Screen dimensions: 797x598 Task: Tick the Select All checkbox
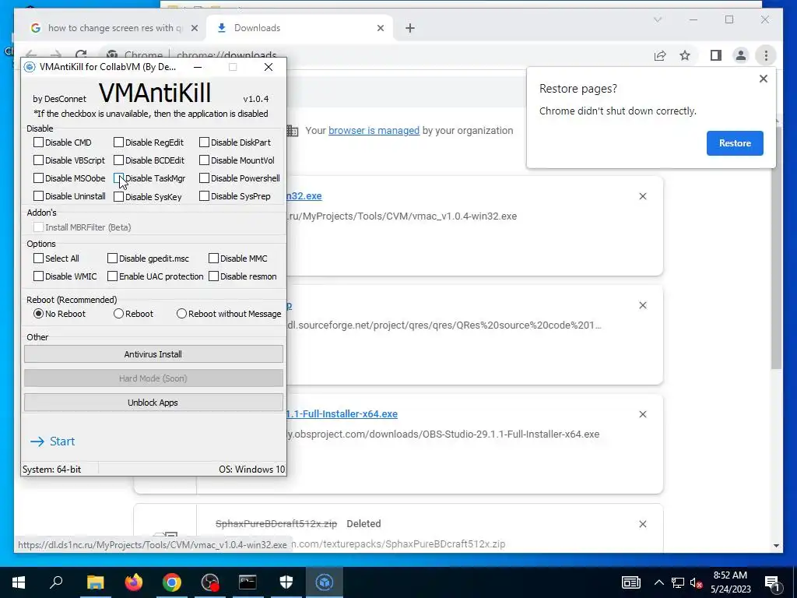[x=38, y=259]
